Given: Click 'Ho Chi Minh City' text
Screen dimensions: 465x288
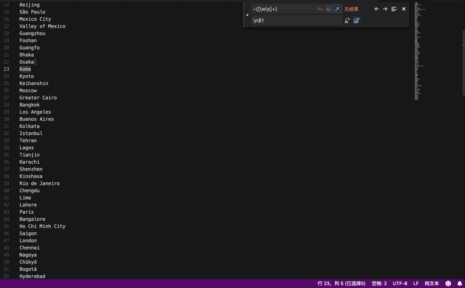Looking at the screenshot, I should point(42,226).
